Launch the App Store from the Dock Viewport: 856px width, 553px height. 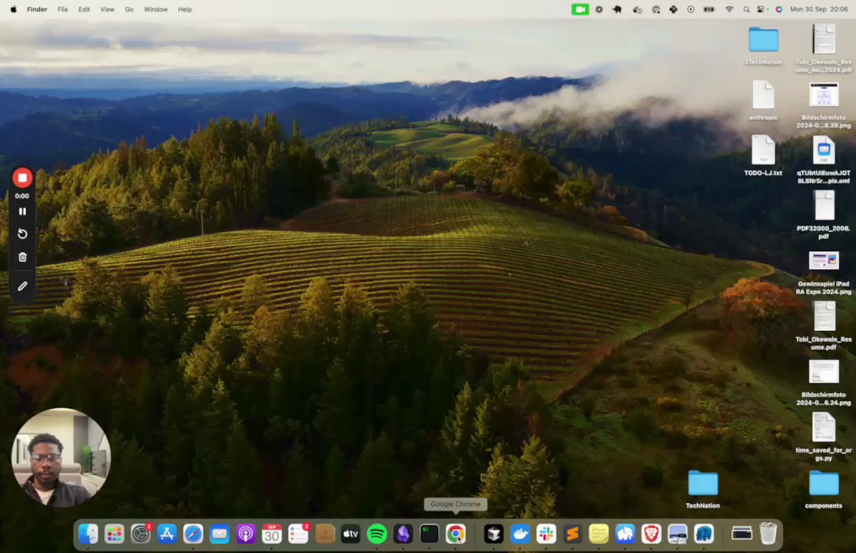pyautogui.click(x=167, y=534)
